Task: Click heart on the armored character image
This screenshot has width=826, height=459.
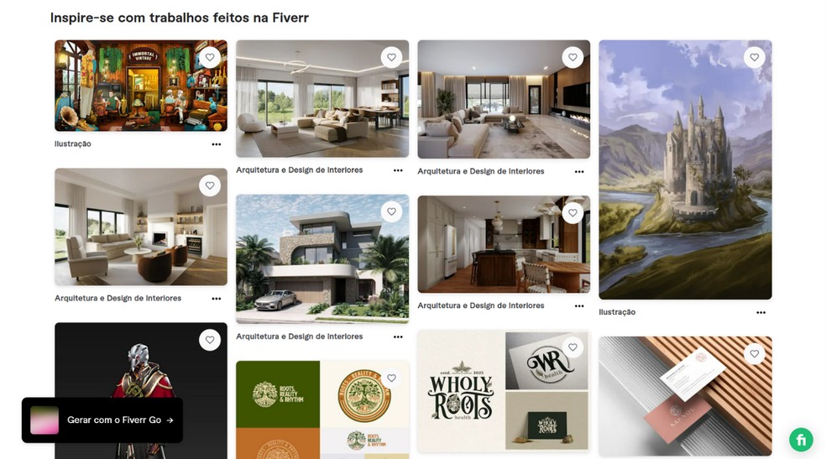Action: coord(210,340)
